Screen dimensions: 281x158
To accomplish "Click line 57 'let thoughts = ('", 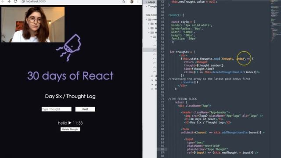I will pos(182,52).
